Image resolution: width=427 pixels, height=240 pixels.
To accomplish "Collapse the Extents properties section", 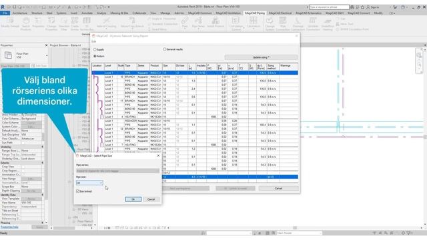I will (43, 163).
